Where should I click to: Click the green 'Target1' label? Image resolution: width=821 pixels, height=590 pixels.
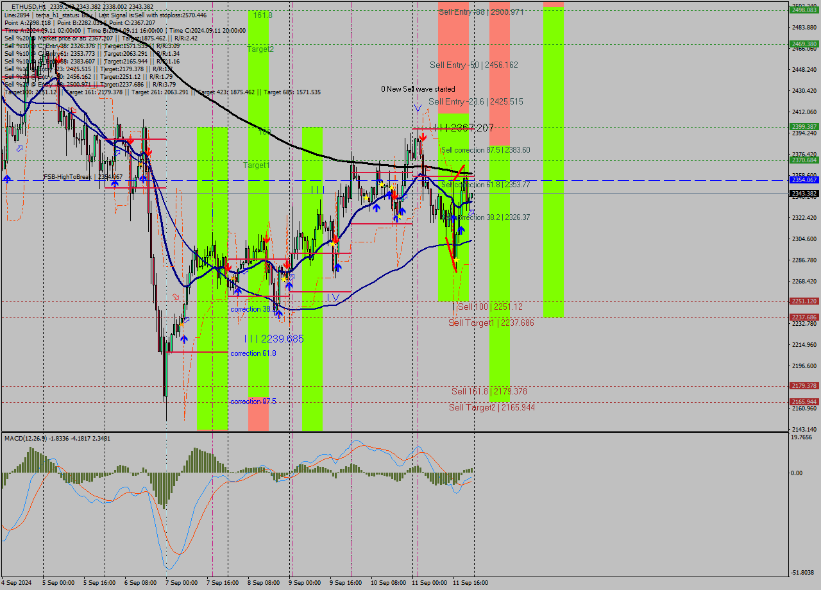tap(257, 165)
